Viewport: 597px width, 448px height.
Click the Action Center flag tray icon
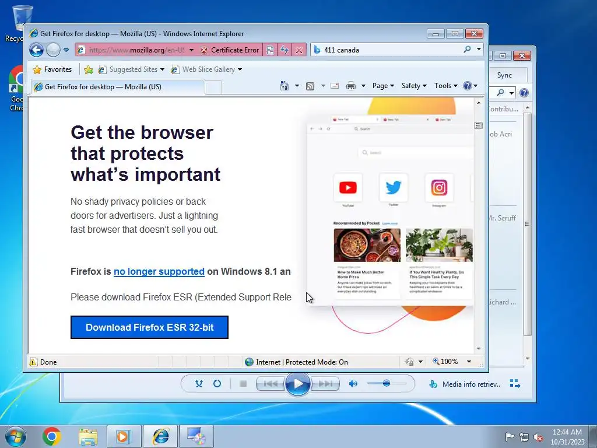[509, 437]
